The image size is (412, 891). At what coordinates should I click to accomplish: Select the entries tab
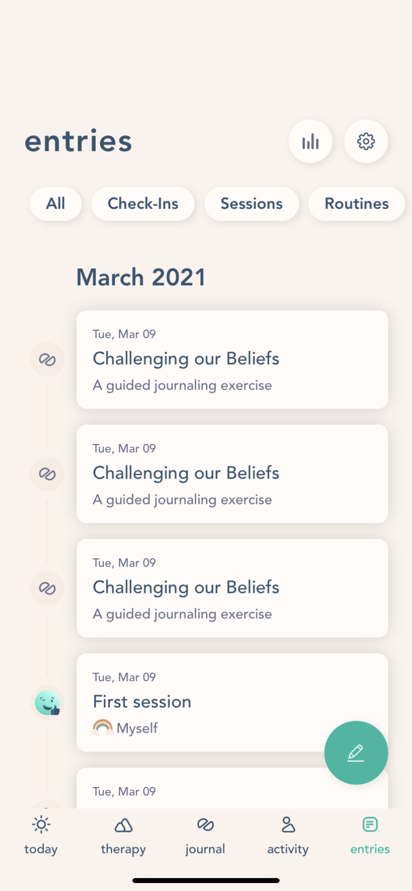(370, 836)
